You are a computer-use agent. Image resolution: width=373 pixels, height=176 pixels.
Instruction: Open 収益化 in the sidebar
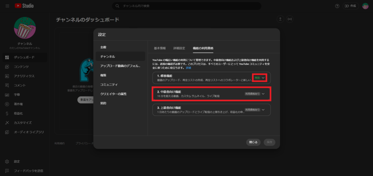[x=19, y=113]
